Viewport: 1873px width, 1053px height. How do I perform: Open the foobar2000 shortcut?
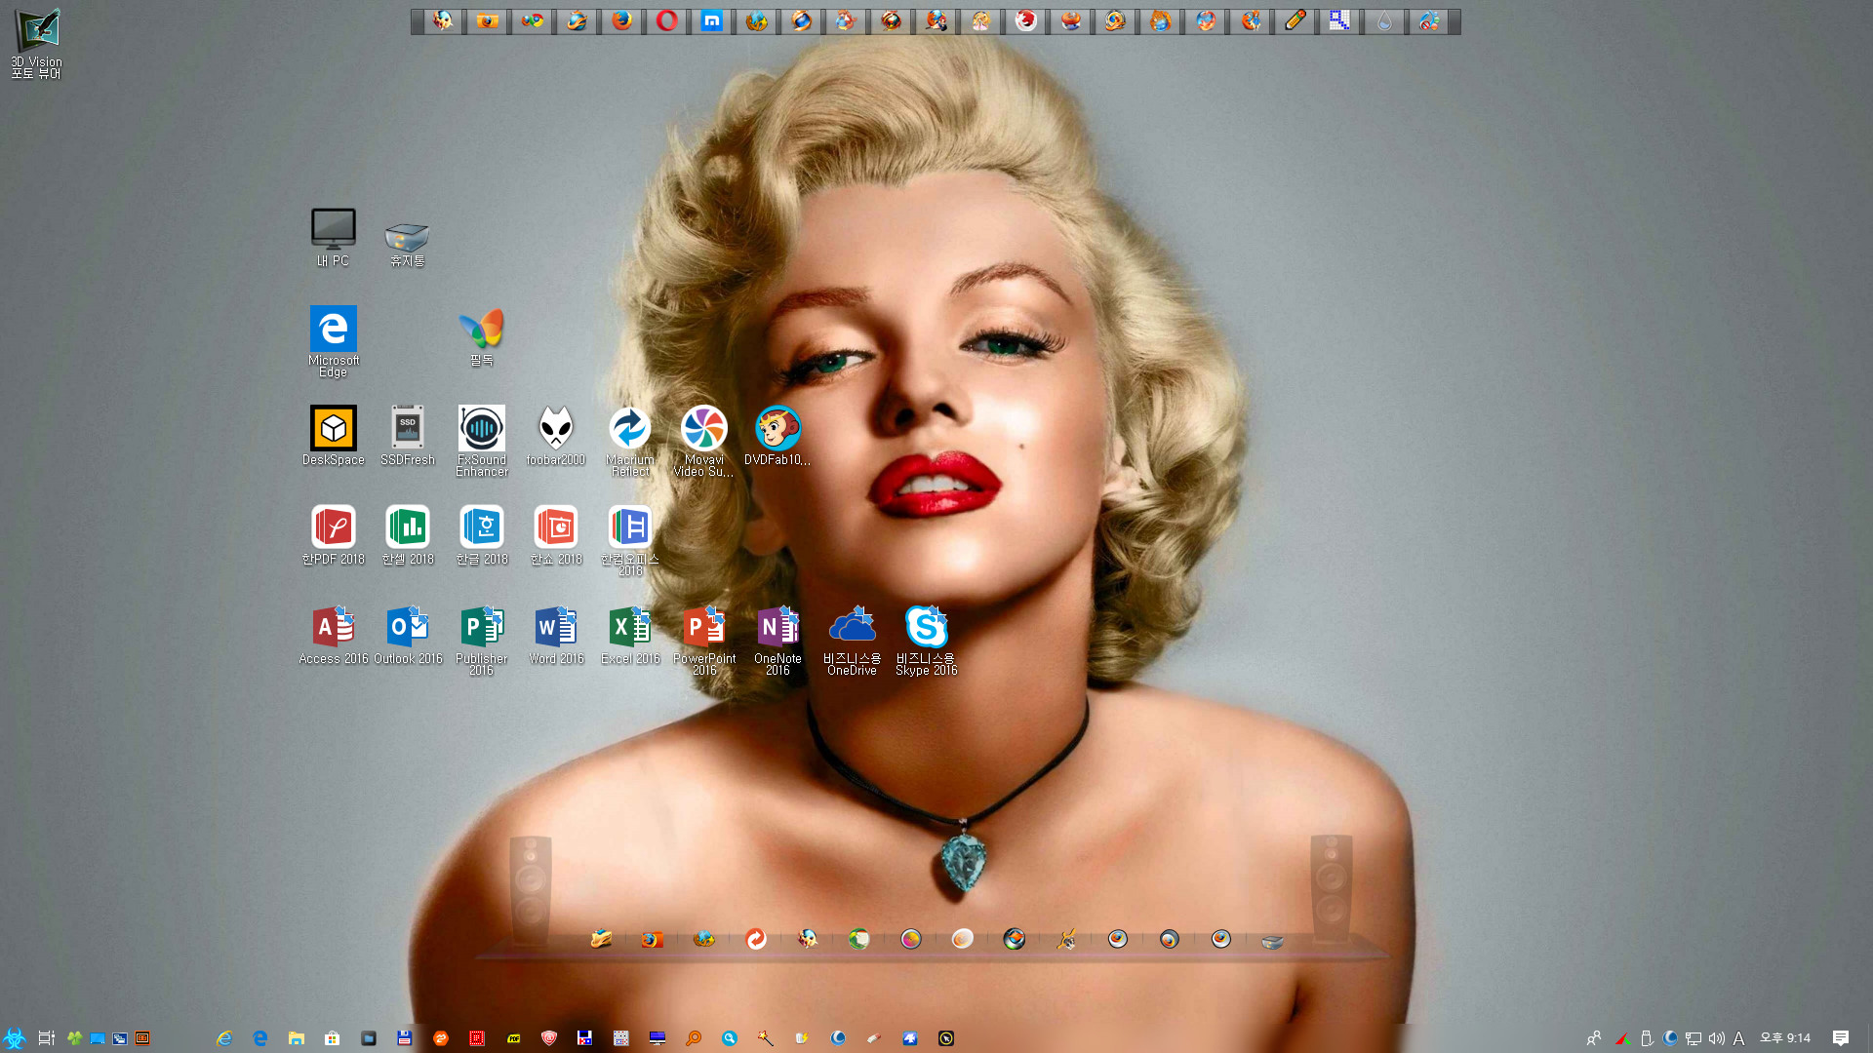click(x=556, y=436)
